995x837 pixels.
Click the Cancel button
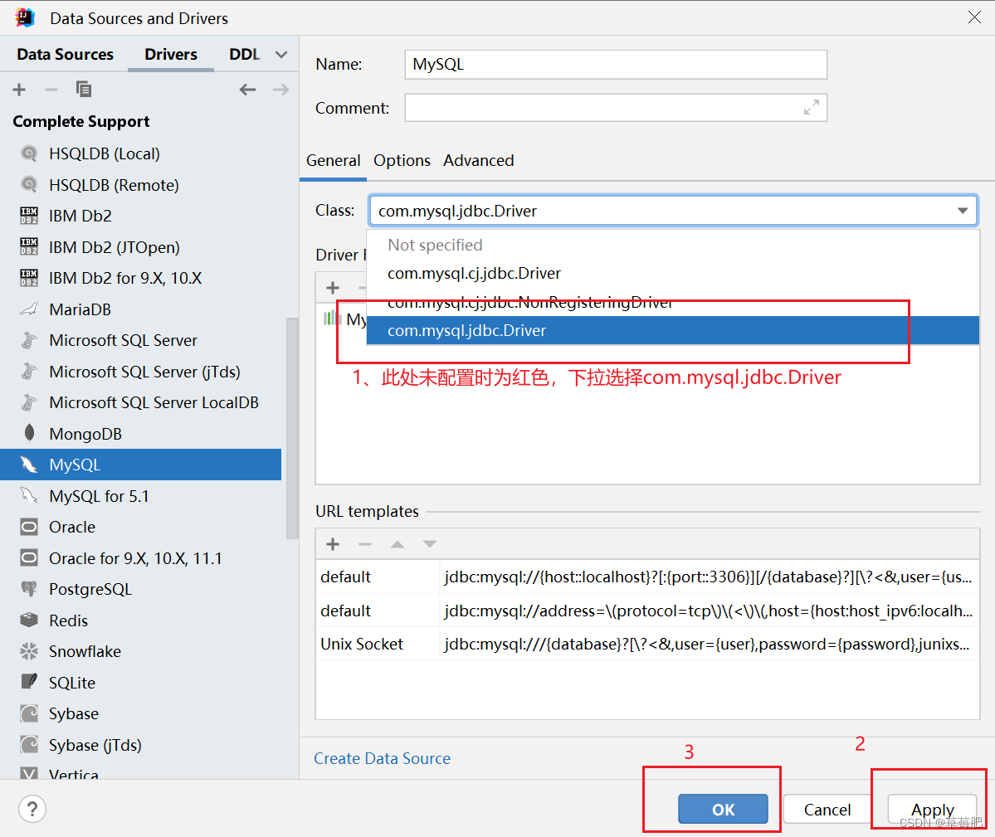(x=827, y=809)
